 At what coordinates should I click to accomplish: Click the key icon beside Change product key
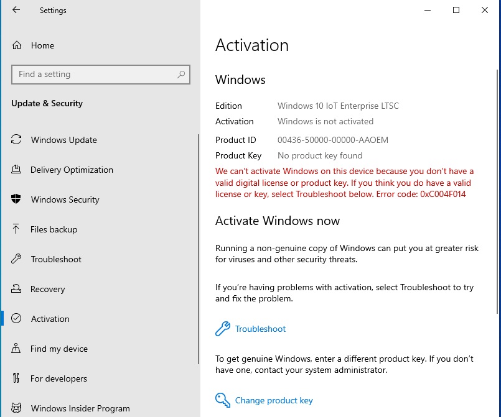click(222, 400)
